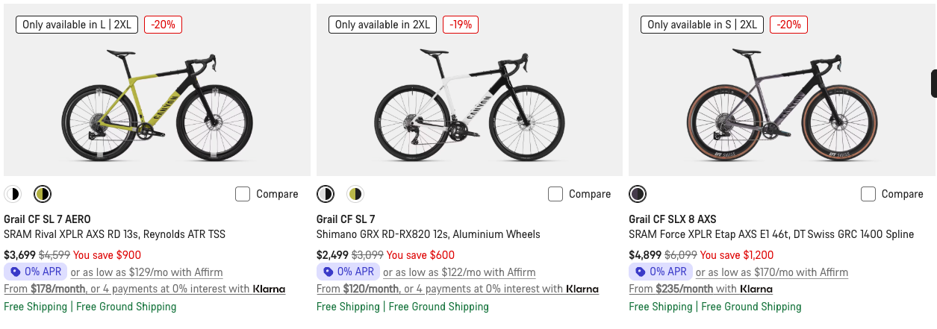Enable Compare for Grail CF SLX 8 AXS
The image size is (937, 329).
(868, 194)
